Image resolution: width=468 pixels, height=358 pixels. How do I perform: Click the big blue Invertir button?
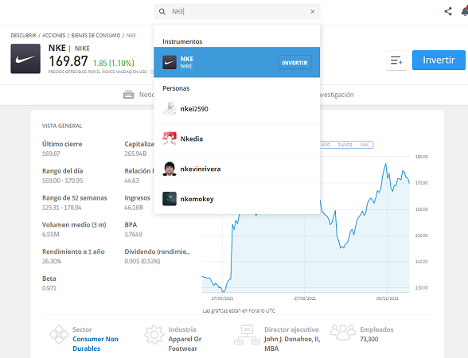tap(439, 60)
